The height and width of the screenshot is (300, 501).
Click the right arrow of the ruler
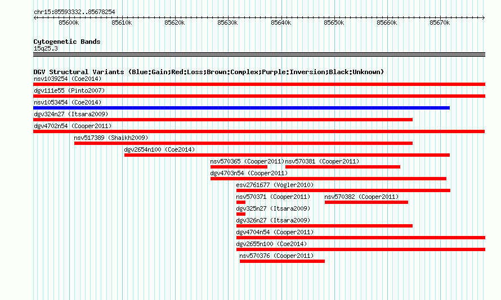(x=484, y=17)
